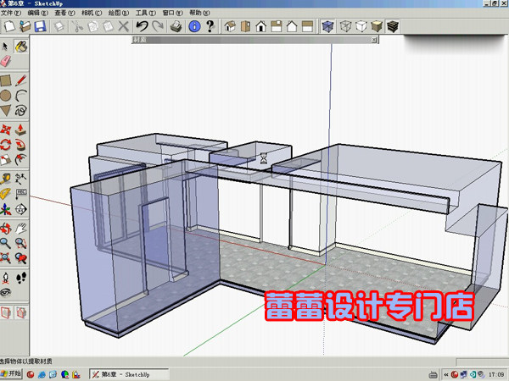Switch to the Front view house icon
The image size is (509, 381).
pos(261,26)
